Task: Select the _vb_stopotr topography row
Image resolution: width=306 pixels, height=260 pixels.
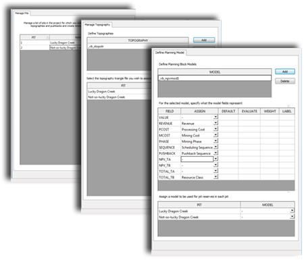Action: 138,46
